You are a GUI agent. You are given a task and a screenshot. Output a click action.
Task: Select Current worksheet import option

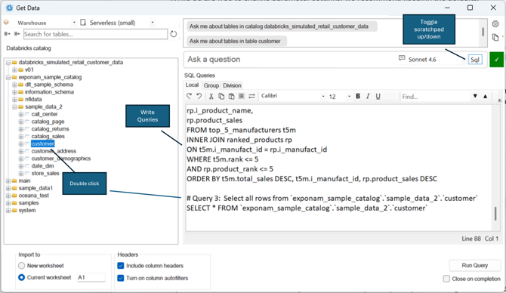click(22, 277)
